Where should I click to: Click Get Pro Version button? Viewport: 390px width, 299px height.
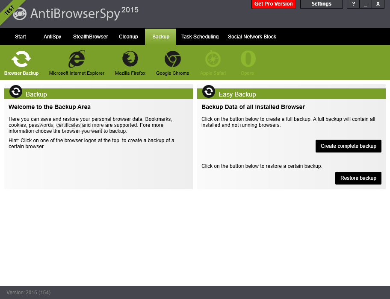[274, 4]
